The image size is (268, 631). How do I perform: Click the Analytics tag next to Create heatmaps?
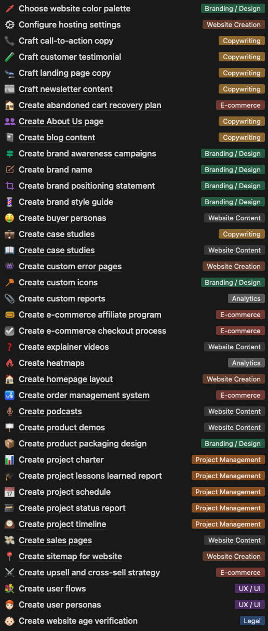point(246,363)
